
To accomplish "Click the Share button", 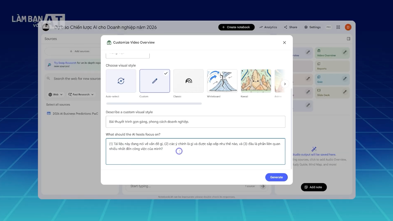I will coord(290,27).
